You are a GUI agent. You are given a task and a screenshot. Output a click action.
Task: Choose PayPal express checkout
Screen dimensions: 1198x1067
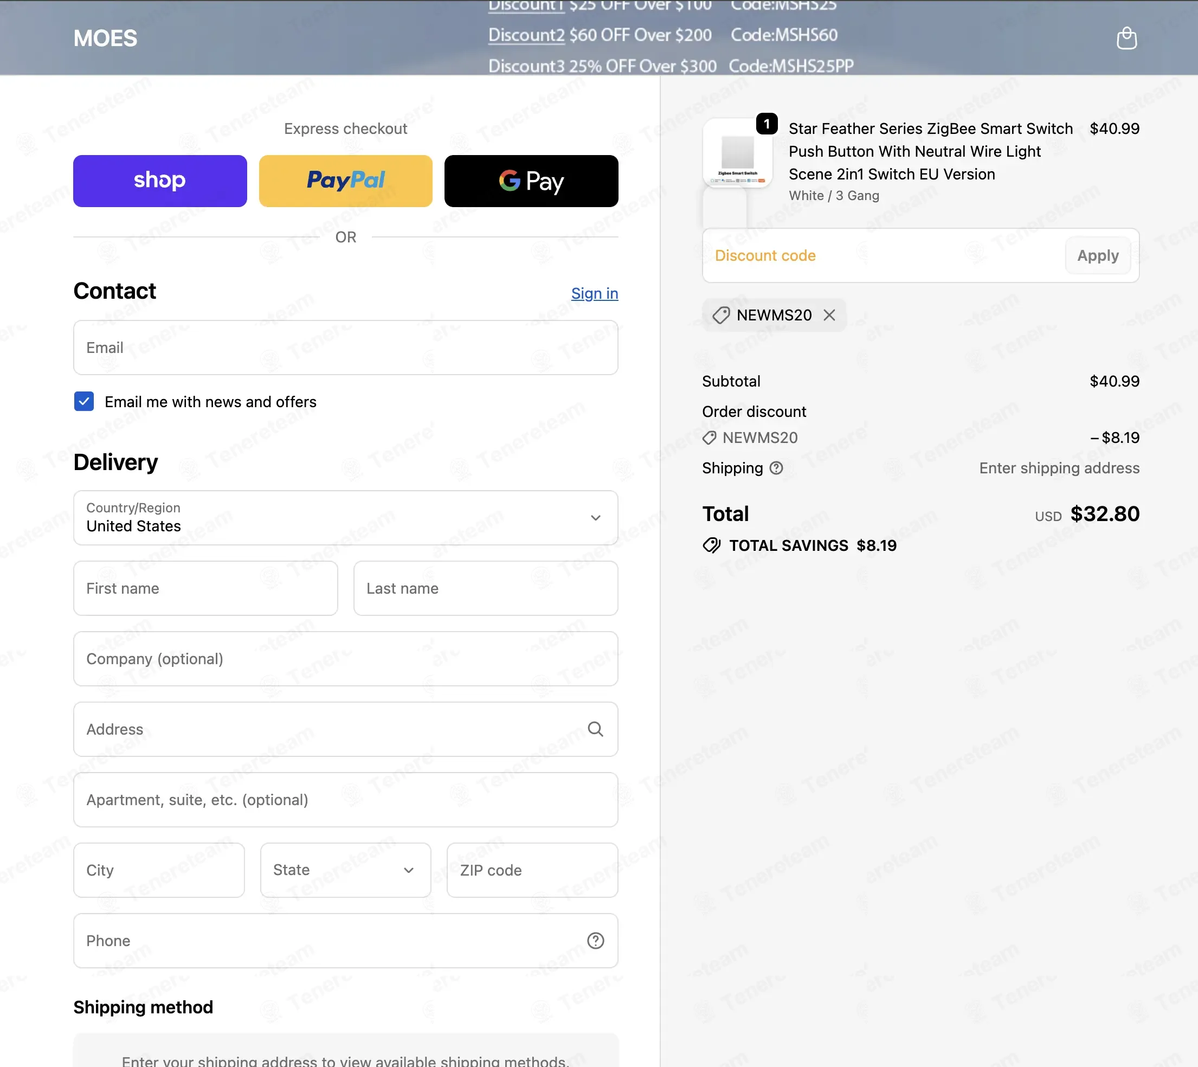[x=346, y=181]
